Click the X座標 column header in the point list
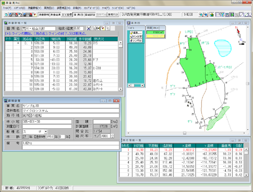The image size is (253, 192). 185,146
